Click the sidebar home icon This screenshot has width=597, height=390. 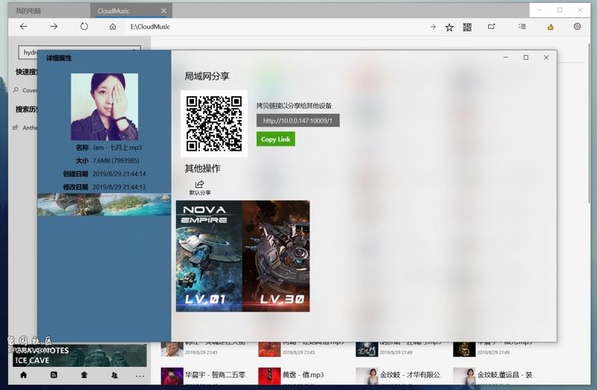coord(24,375)
